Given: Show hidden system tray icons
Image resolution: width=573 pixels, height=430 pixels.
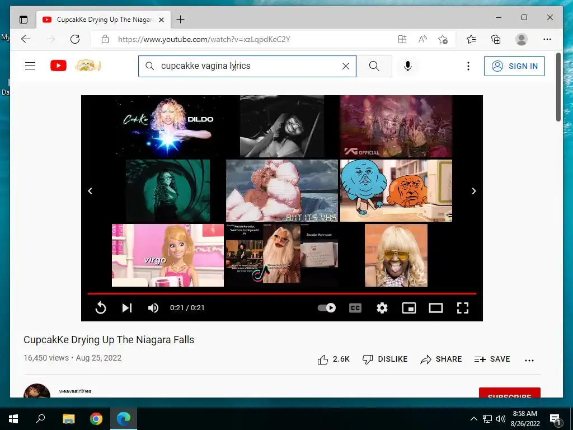Looking at the screenshot, I should coord(473,419).
